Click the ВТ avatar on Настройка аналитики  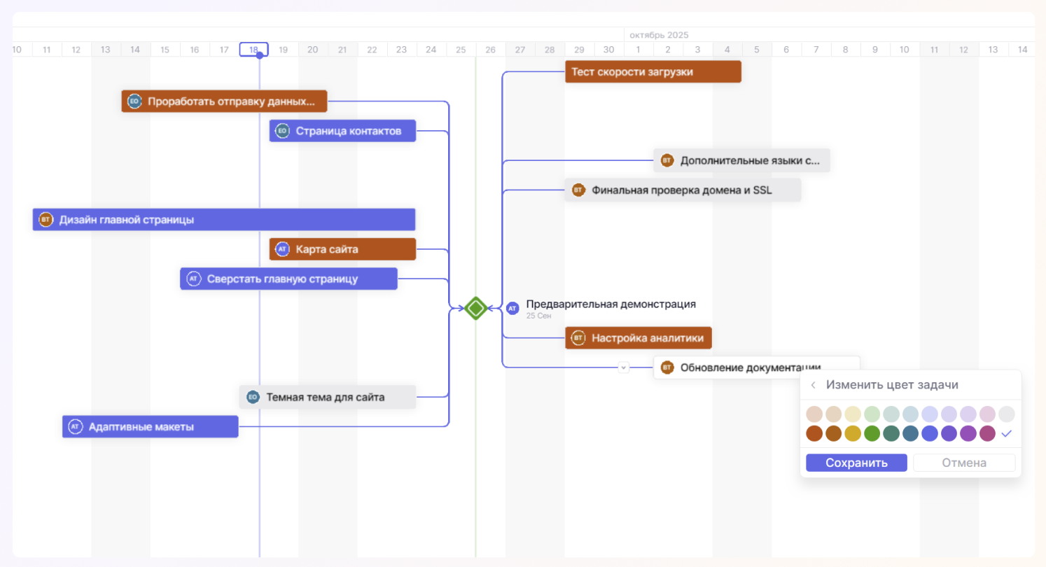click(x=578, y=338)
